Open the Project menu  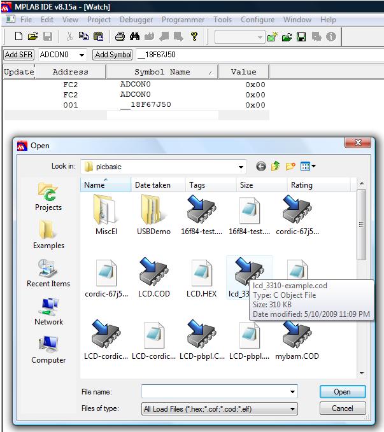[x=99, y=20]
